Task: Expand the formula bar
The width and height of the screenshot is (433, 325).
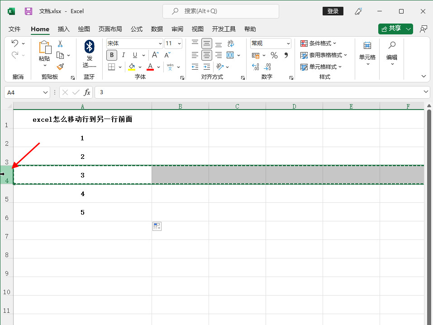Action: point(426,92)
